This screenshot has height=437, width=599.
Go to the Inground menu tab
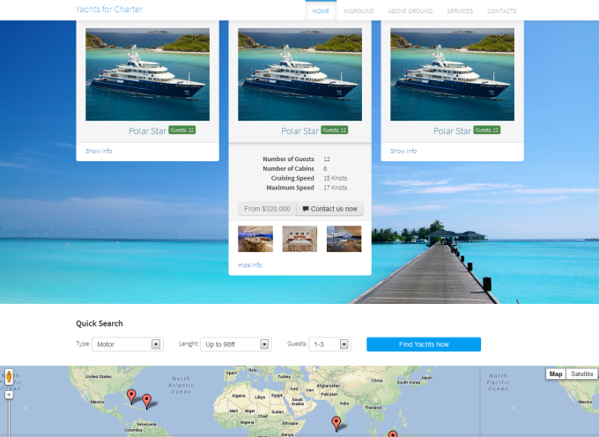359,11
